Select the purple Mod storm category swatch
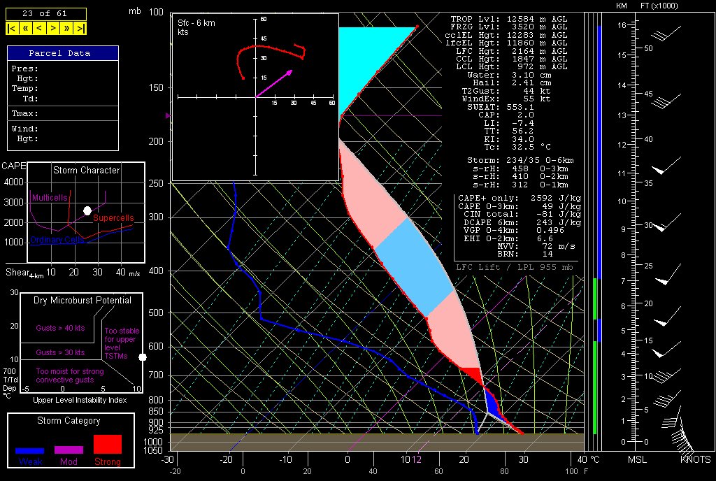Image resolution: width=716 pixels, height=481 pixels. 69,450
